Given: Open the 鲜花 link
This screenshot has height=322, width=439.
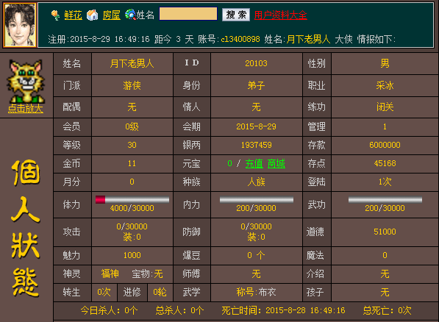Looking at the screenshot, I should tap(73, 15).
